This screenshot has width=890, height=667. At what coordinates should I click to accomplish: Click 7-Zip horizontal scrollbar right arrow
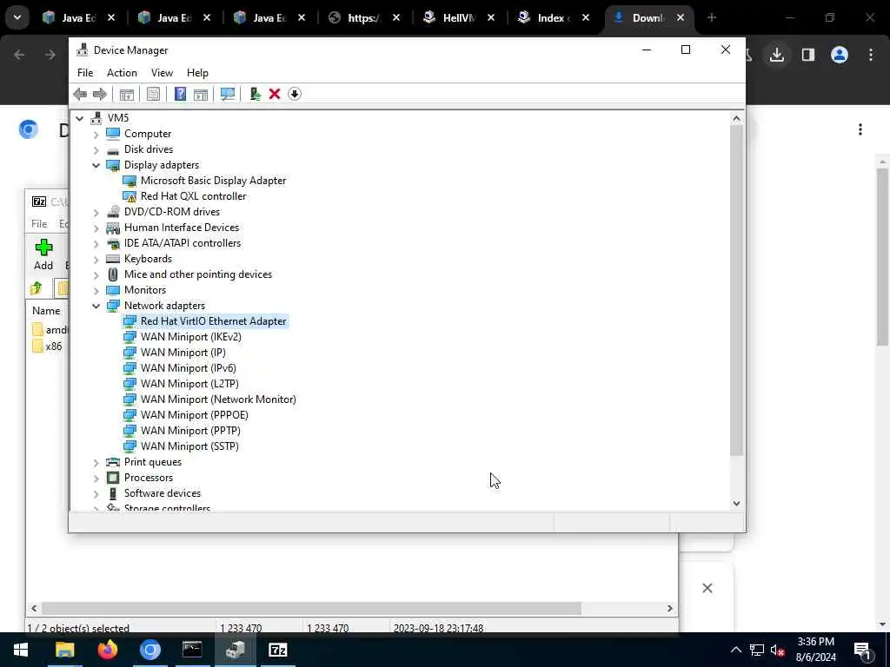pos(670,609)
